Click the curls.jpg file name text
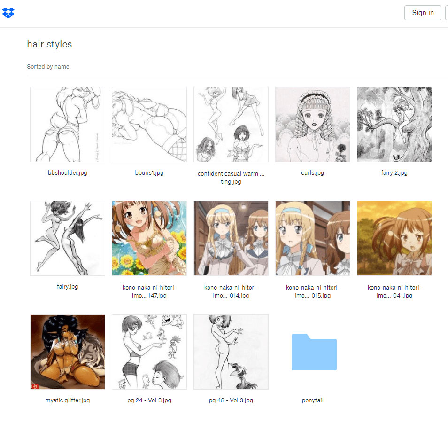 [x=312, y=173]
